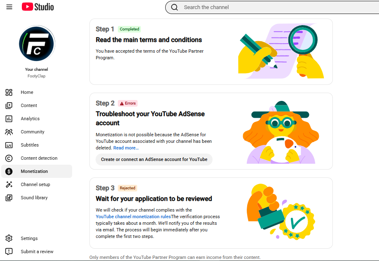Viewport: 379px width, 261px height.
Task: Select the Content play-square icon
Action: pyautogui.click(x=9, y=105)
